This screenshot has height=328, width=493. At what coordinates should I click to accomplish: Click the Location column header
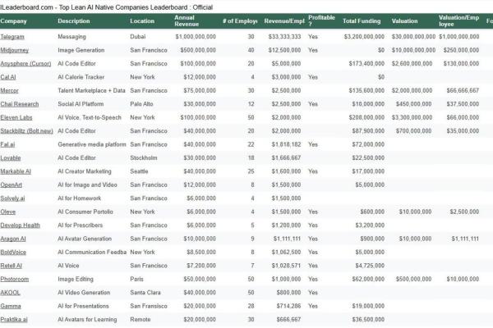point(142,21)
